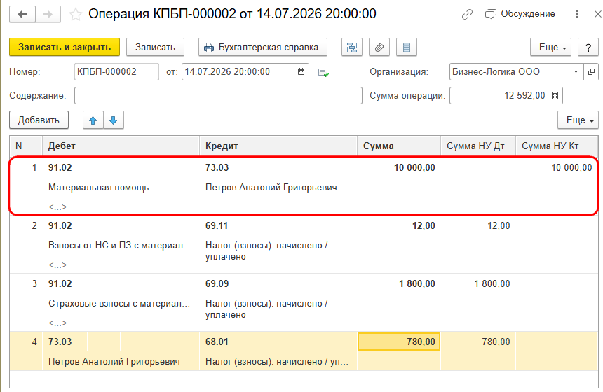
Task: Click the N column header
Action: click(26, 146)
